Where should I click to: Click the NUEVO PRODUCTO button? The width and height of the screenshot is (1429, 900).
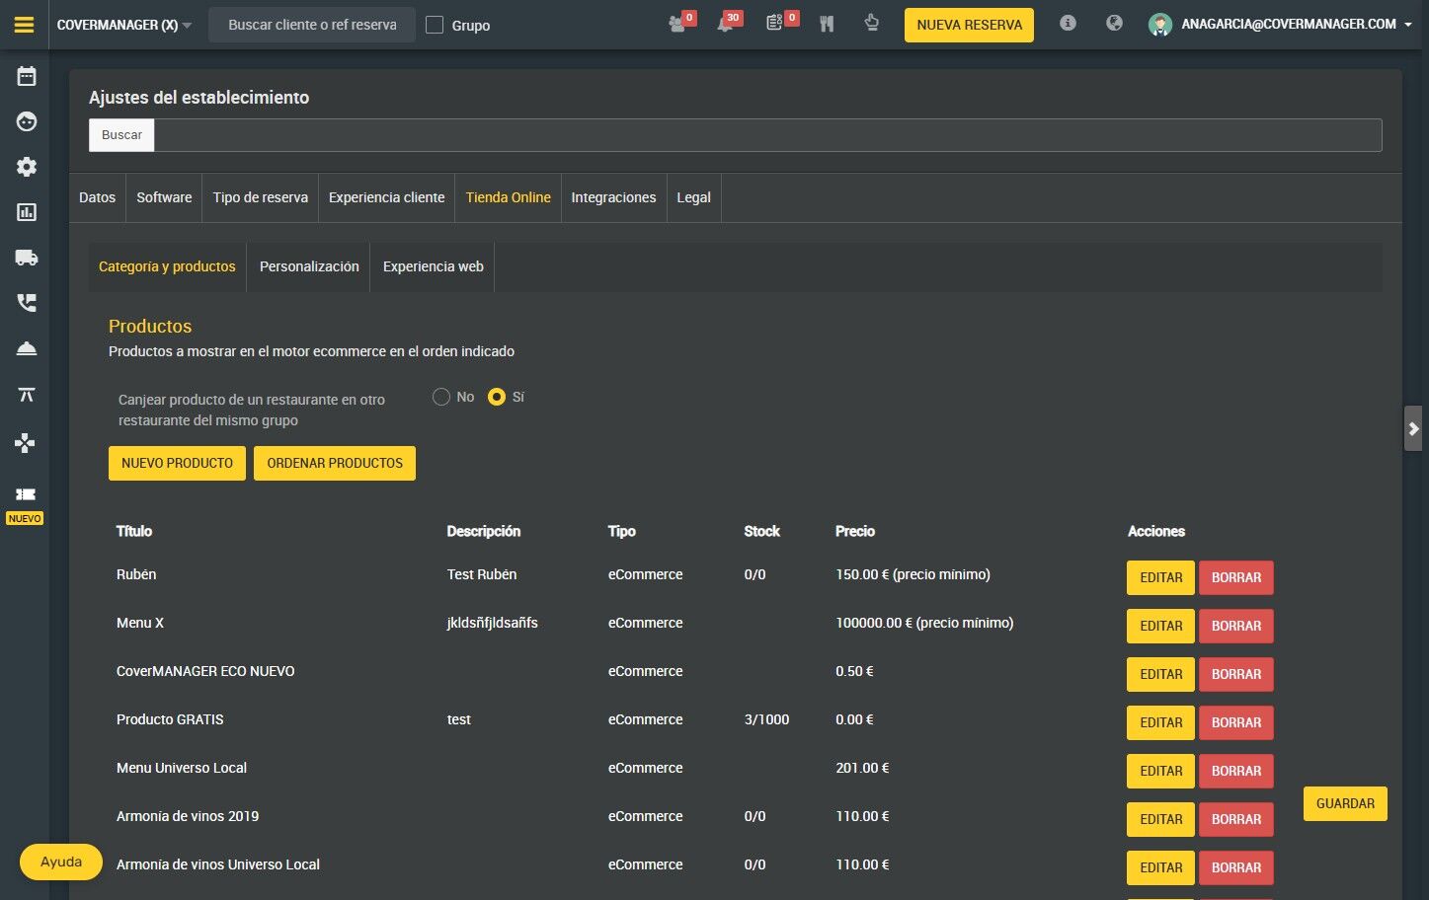(177, 463)
